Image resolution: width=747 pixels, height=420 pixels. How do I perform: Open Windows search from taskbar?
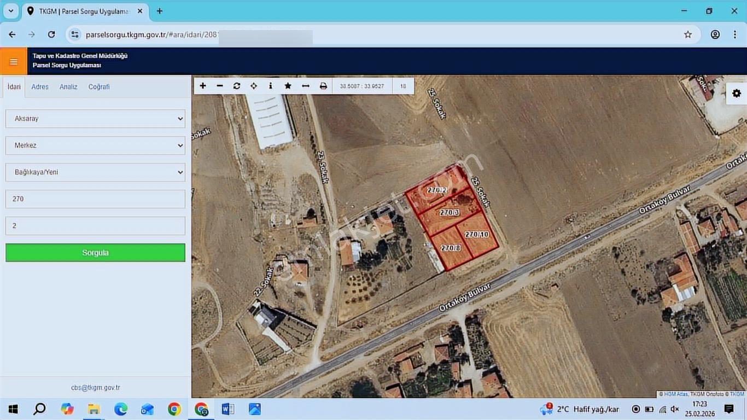tap(40, 409)
